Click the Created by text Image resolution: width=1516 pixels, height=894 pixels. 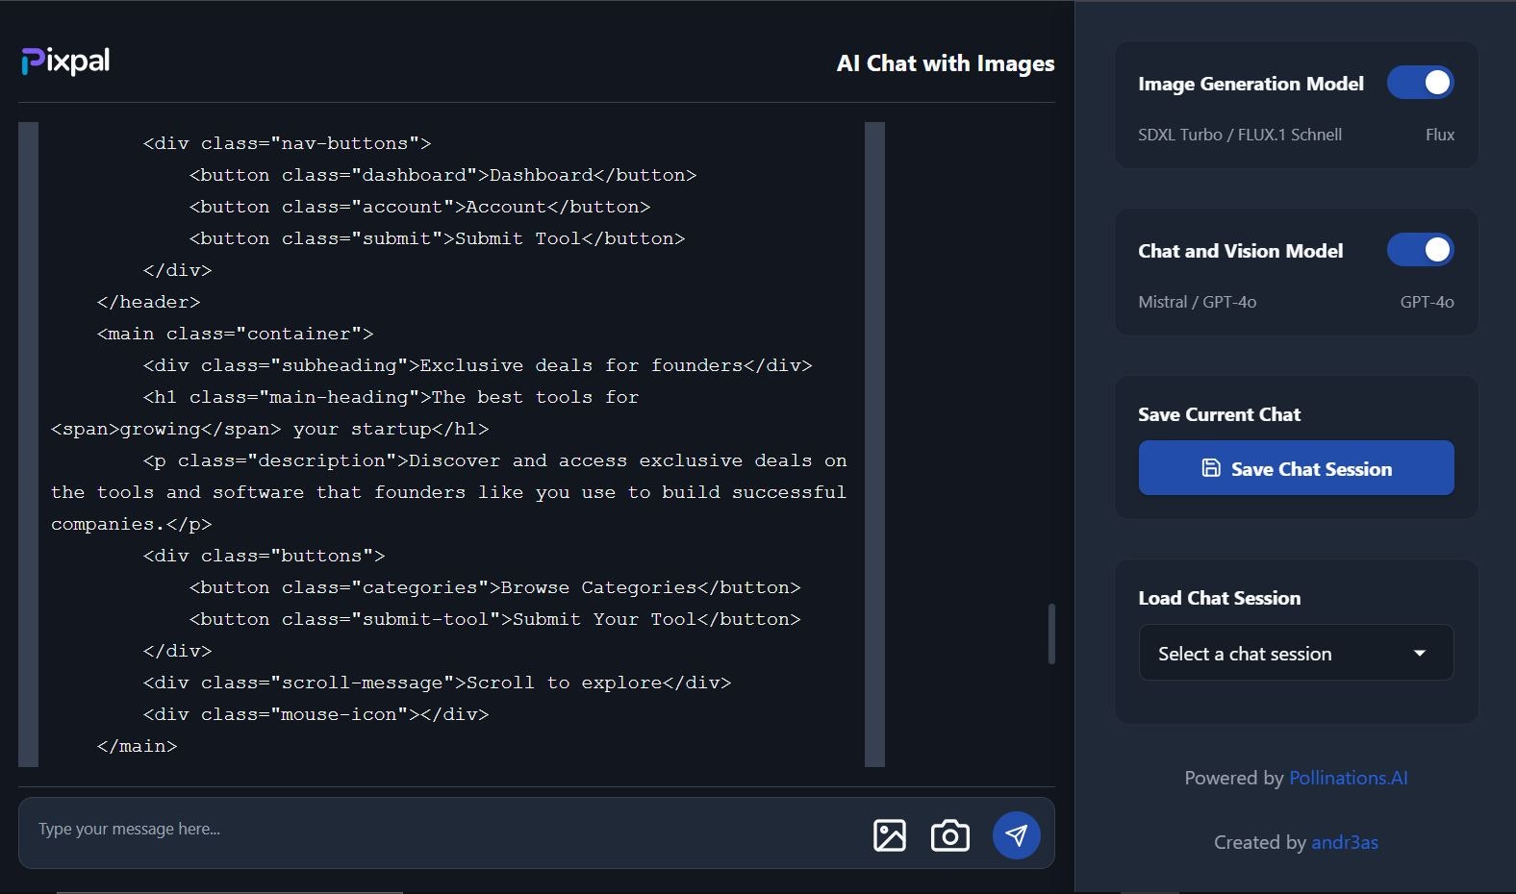1260,842
